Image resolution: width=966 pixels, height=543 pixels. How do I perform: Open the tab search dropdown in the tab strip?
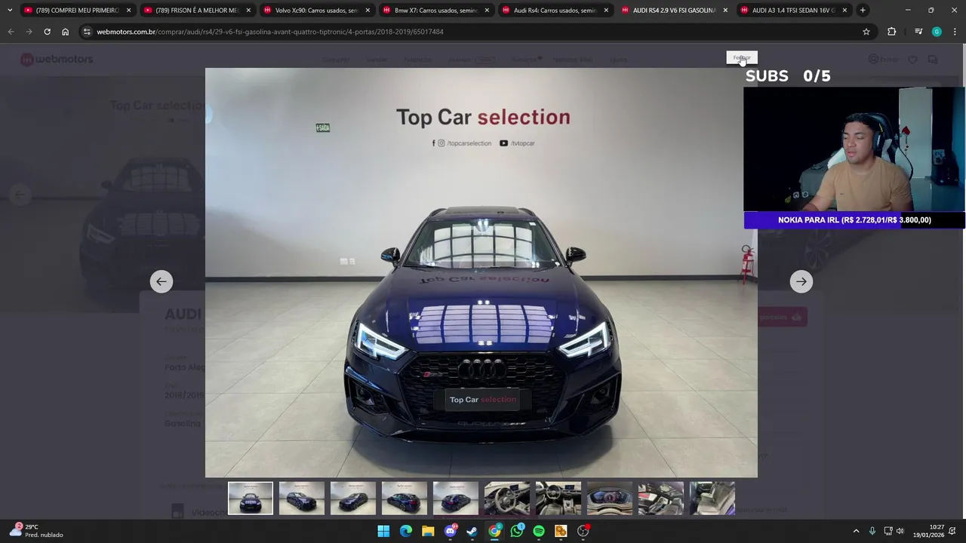(10, 11)
